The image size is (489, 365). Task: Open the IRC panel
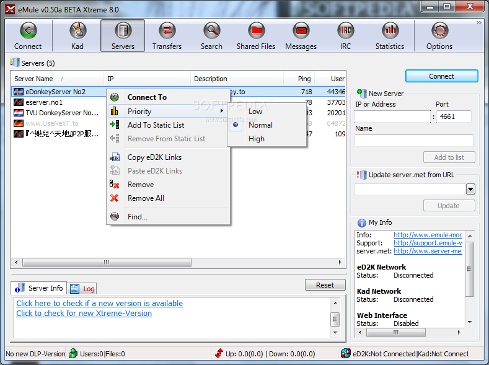click(x=346, y=35)
